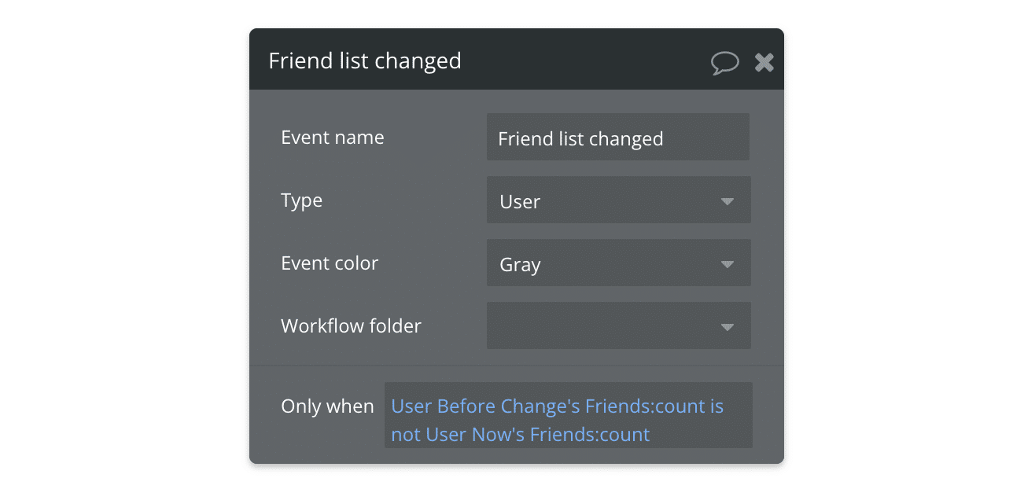Click the Friend list changed dialog title
This screenshot has width=1024, height=489.
pyautogui.click(x=365, y=61)
